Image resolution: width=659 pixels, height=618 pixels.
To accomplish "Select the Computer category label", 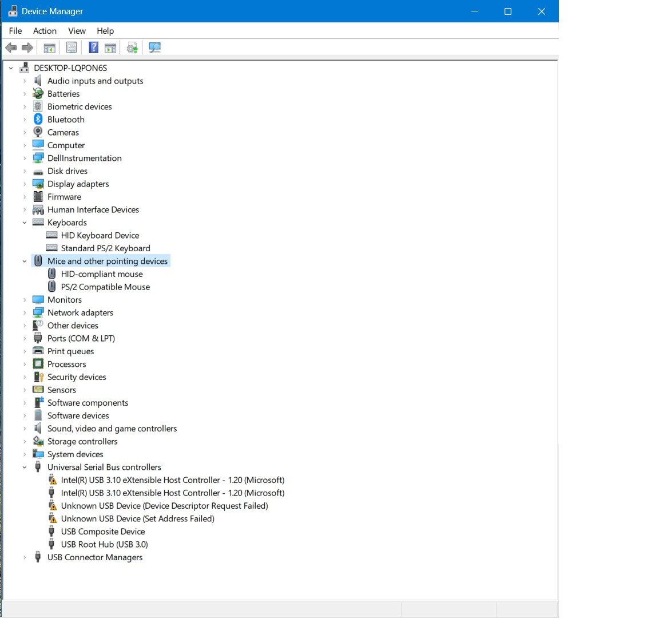I will [66, 145].
